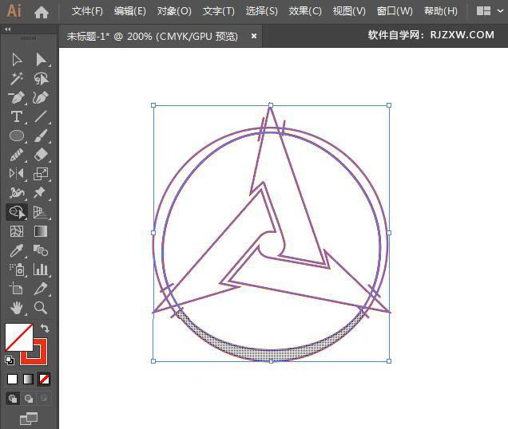This screenshot has height=429, width=508.
Task: Open the 编辑(E) menu
Action: click(x=130, y=11)
